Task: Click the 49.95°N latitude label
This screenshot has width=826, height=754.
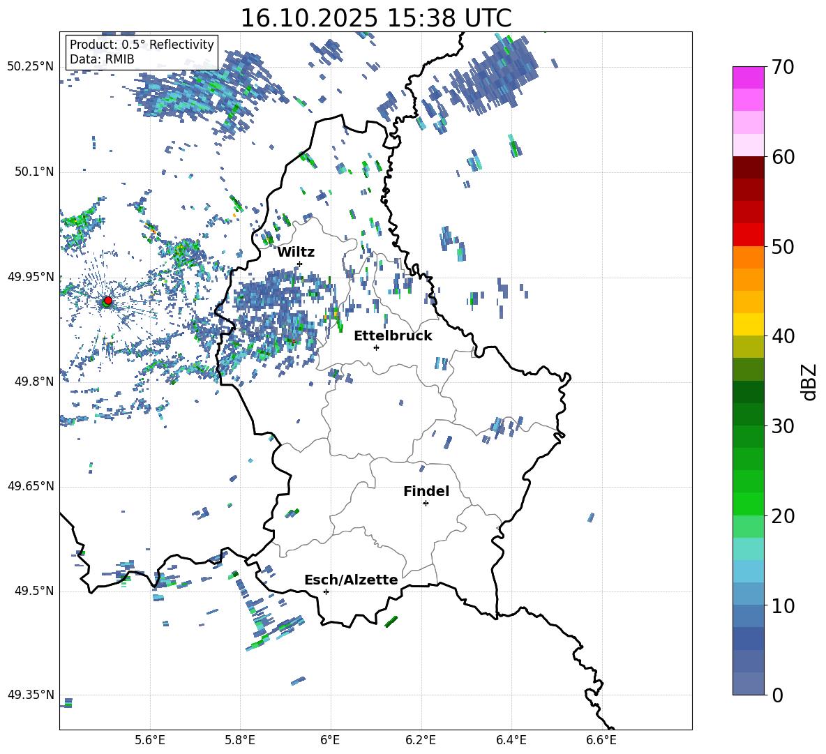Action: pyautogui.click(x=31, y=277)
